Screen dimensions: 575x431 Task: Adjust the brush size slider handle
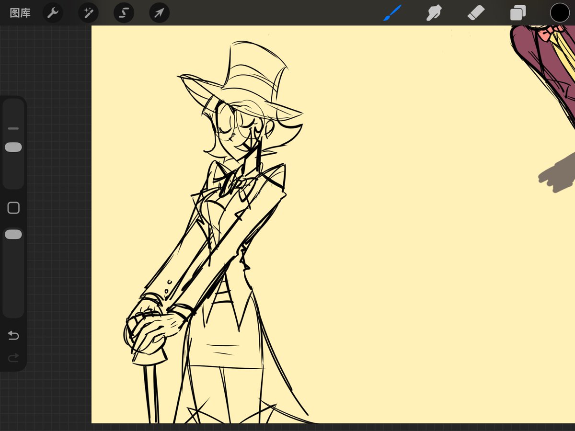tap(13, 147)
